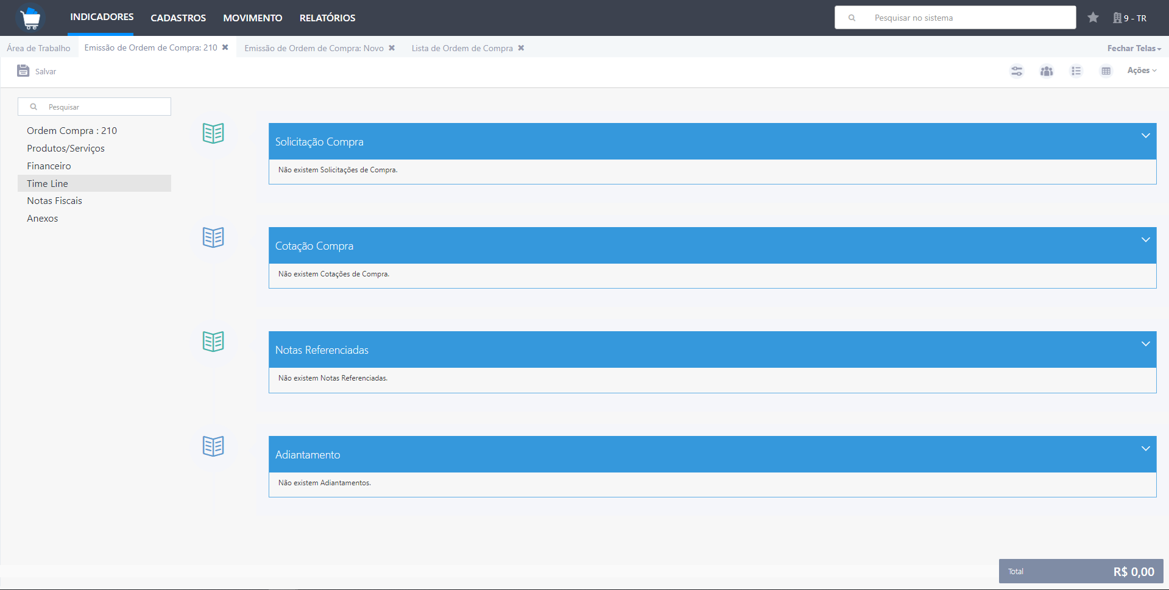Collapse the Solicitação Compra panel chevron

click(1145, 135)
